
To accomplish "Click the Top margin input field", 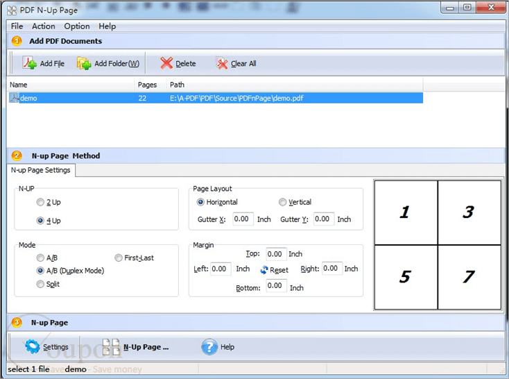I will click(276, 254).
